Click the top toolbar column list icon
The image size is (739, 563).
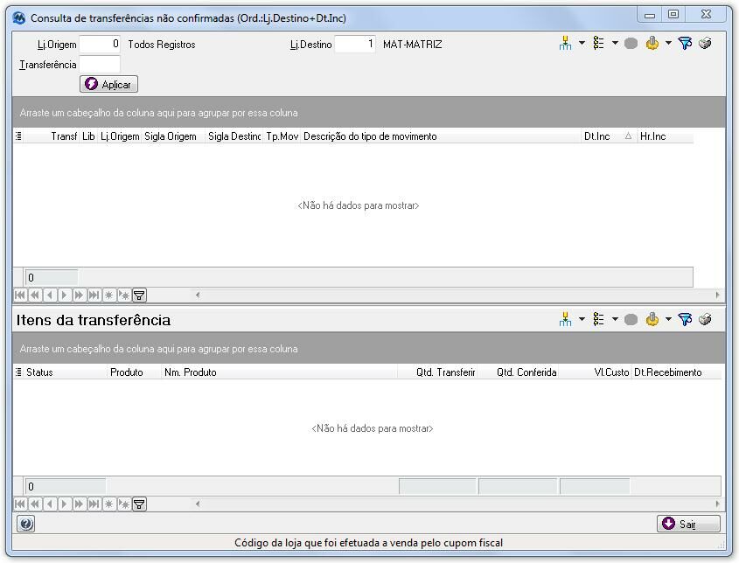[598, 44]
